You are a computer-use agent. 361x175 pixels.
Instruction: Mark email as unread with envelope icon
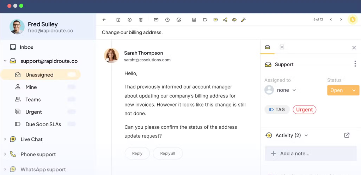click(x=156, y=20)
